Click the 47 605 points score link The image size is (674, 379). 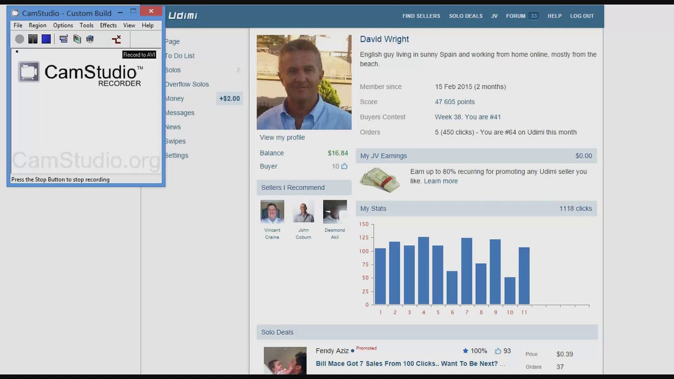coord(455,102)
